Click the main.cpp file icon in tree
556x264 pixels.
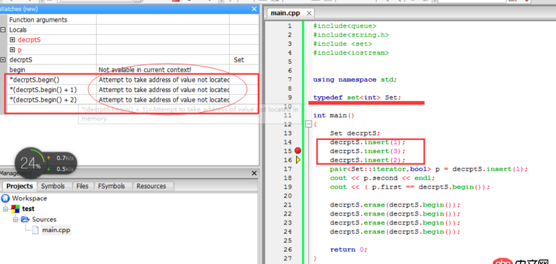pos(35,230)
